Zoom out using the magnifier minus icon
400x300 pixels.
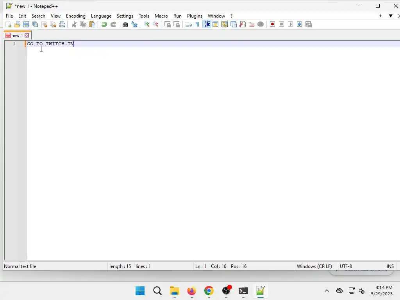(x=155, y=24)
